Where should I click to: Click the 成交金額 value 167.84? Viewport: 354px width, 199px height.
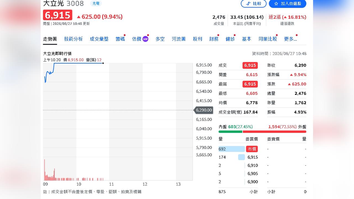(x=251, y=112)
